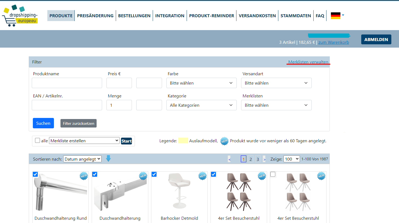Click the yellow Auslaufmodell legend swatch
The width and height of the screenshot is (399, 223).
coord(183,141)
